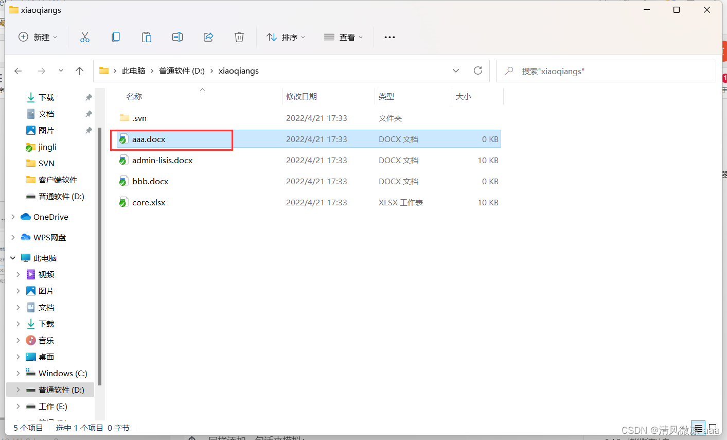Sort by the 类型 column header
The image size is (727, 440).
[386, 96]
